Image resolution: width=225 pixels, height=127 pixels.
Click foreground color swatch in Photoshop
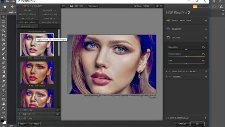pyautogui.click(x=2, y=121)
